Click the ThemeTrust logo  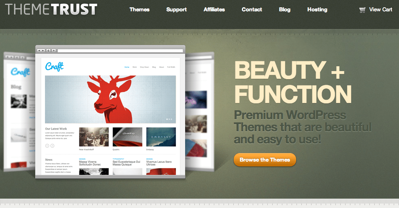pyautogui.click(x=51, y=9)
